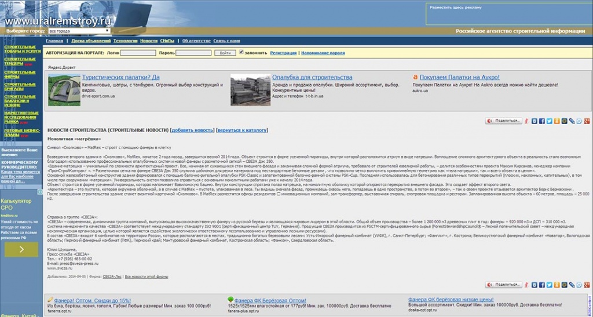The width and height of the screenshot is (593, 317).
Task: Open 'Фанера! Оптом. Скидки до 15%!' ad
Action: click(93, 300)
